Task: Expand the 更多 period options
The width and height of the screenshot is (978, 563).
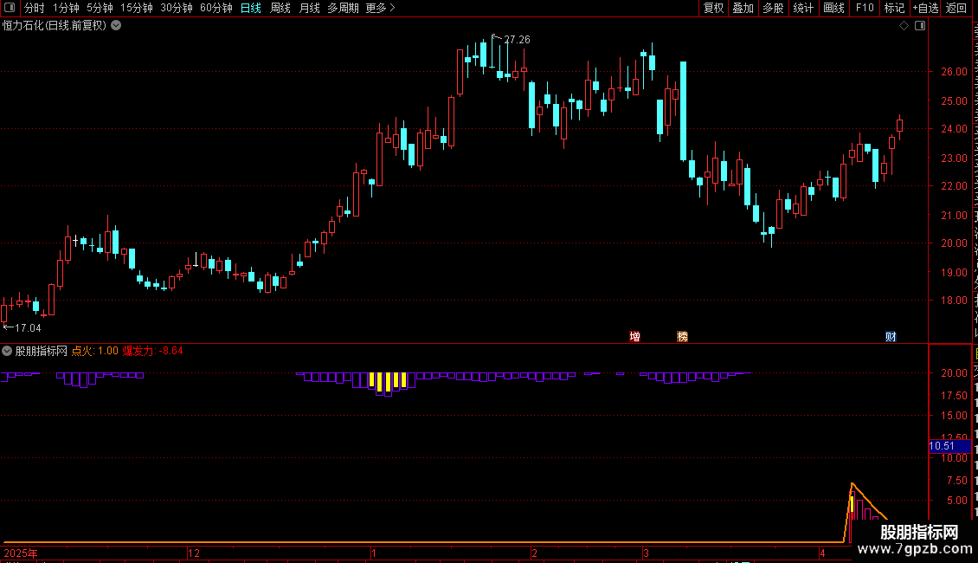Action: 380,8
